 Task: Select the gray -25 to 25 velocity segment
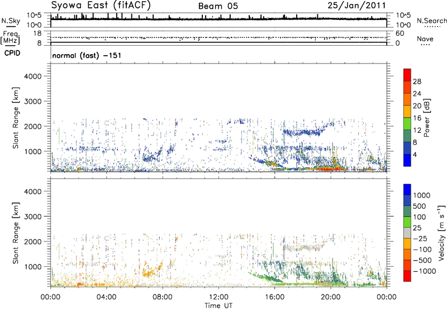pyautogui.click(x=407, y=233)
